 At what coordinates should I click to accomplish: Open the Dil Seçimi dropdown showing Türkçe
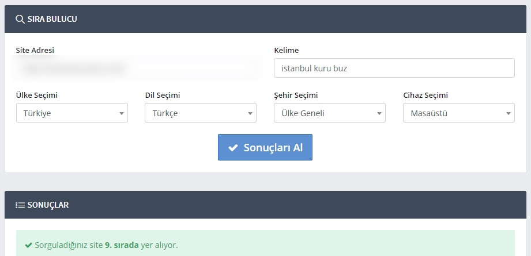pos(201,113)
